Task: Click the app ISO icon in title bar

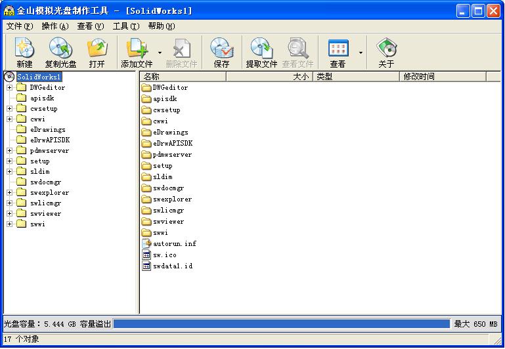Action: pyautogui.click(x=9, y=10)
